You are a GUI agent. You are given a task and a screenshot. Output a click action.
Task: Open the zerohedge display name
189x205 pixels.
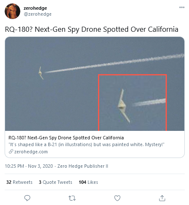point(35,8)
